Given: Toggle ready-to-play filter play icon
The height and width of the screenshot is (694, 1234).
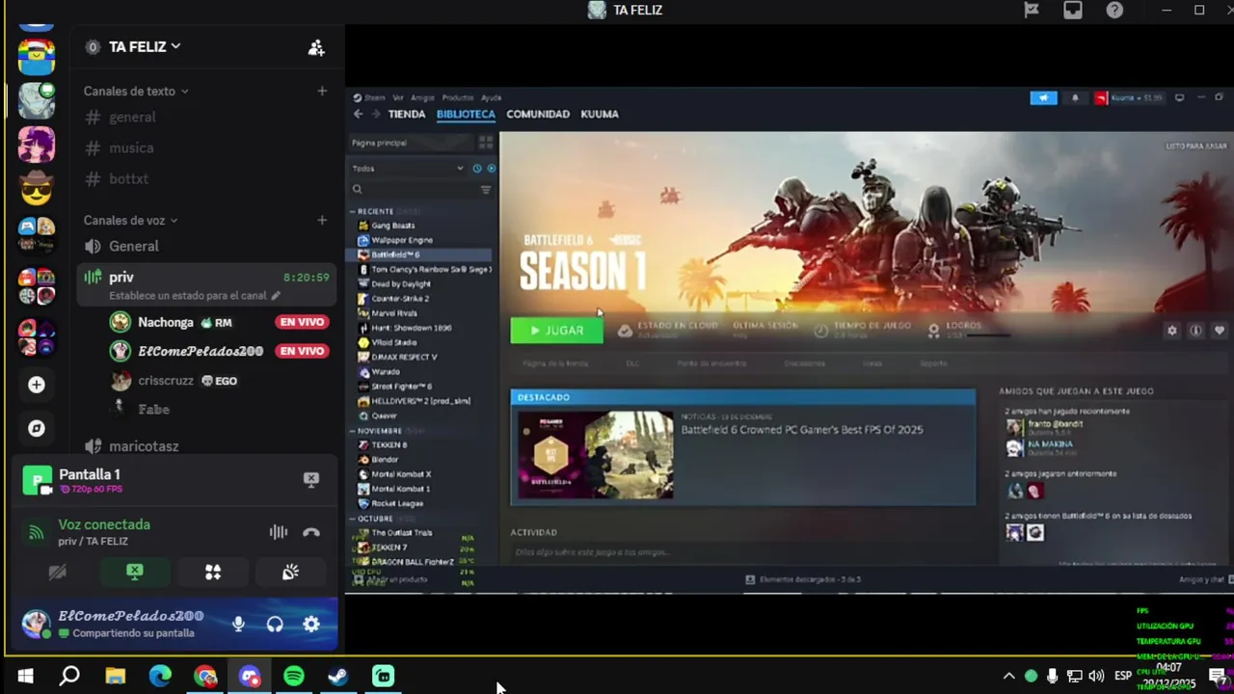Looking at the screenshot, I should click(491, 168).
